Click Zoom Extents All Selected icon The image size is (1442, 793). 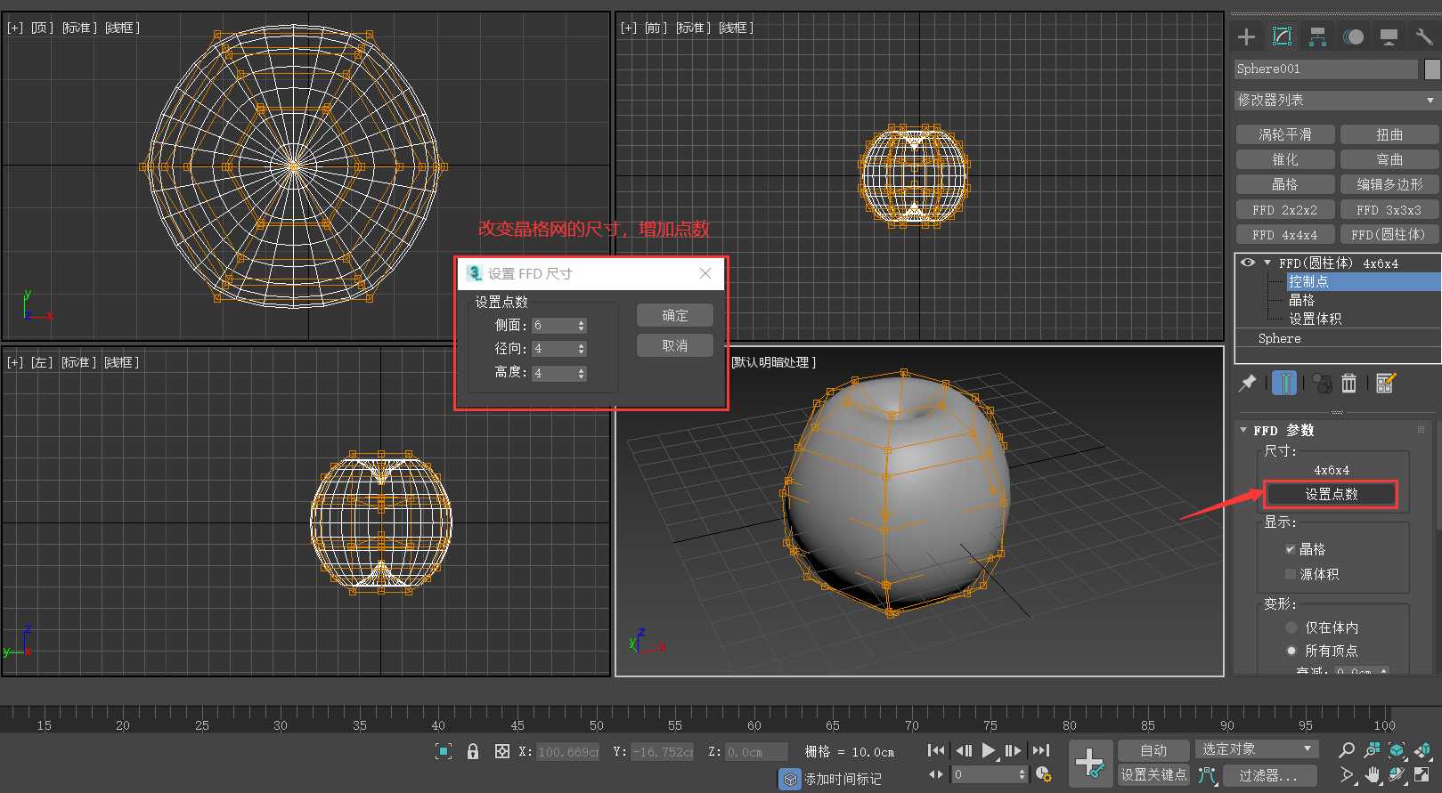pos(1423,750)
